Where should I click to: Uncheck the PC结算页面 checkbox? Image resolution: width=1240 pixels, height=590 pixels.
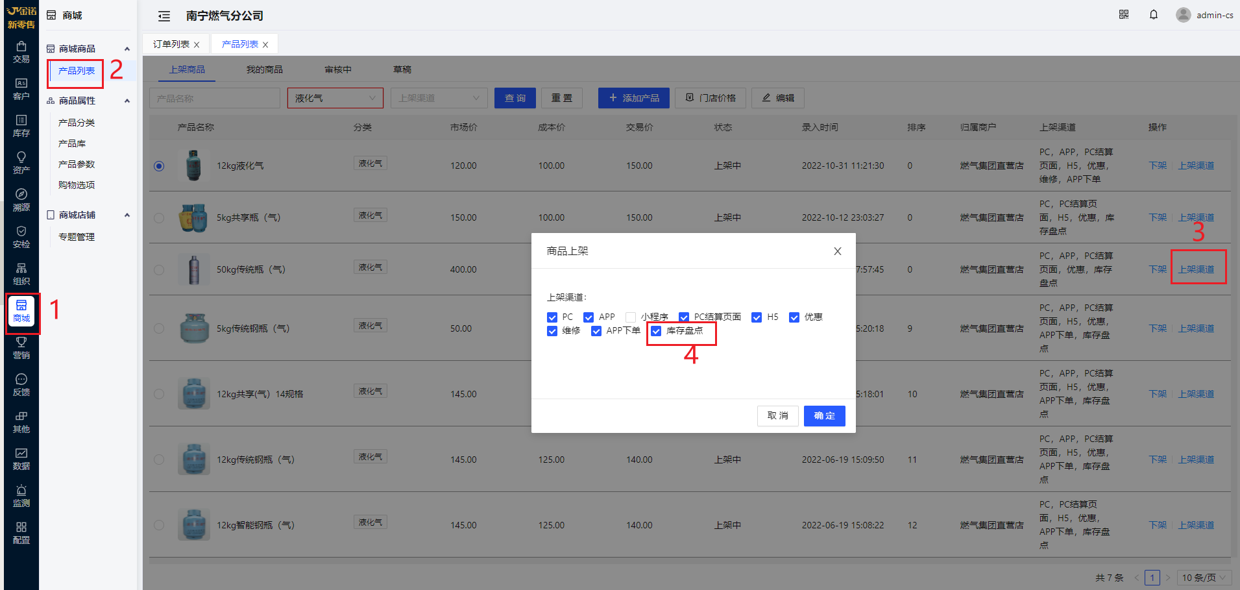tap(684, 317)
